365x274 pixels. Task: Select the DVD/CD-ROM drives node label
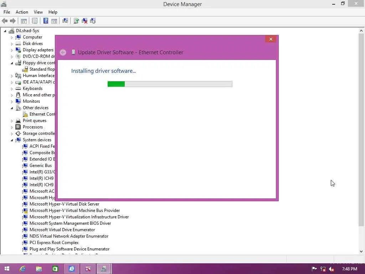(x=38, y=56)
